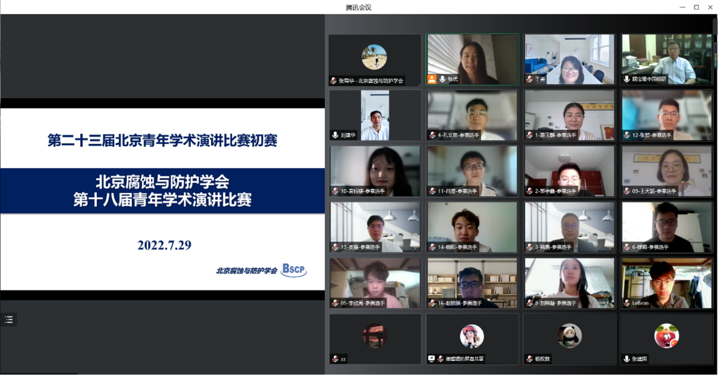718x375 pixels.
Task: Click the screen-share icon on the 屏幕共享 tile
Action: [x=431, y=359]
